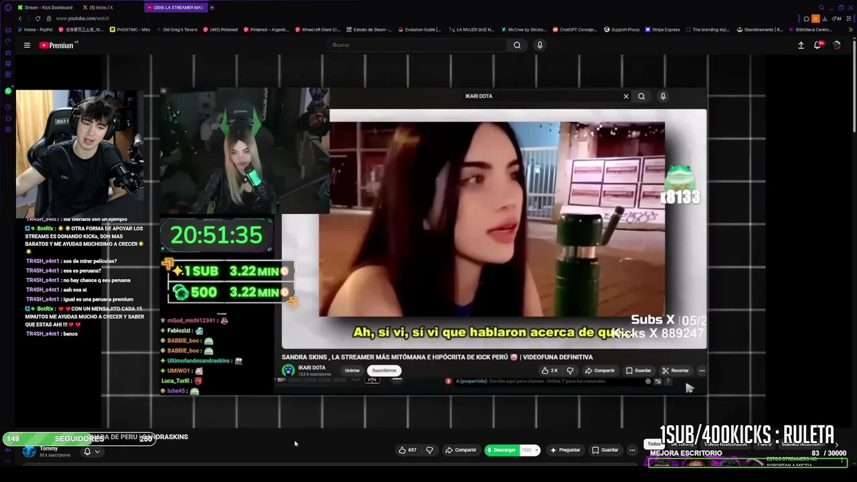Open WhatsApp icon in browser sidebar
This screenshot has height=482, width=857.
[8, 90]
